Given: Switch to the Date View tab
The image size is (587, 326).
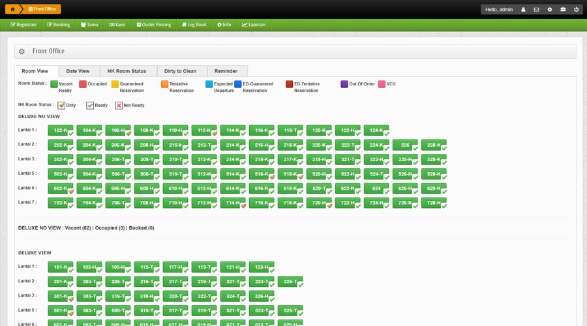Looking at the screenshot, I should click(78, 71).
